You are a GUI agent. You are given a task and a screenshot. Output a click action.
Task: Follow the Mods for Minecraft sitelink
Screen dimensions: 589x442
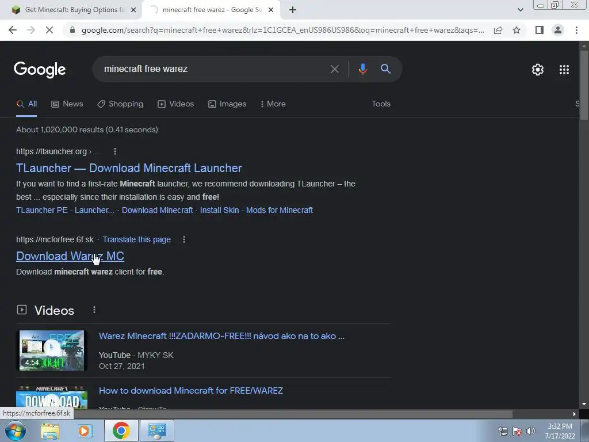pyautogui.click(x=279, y=210)
